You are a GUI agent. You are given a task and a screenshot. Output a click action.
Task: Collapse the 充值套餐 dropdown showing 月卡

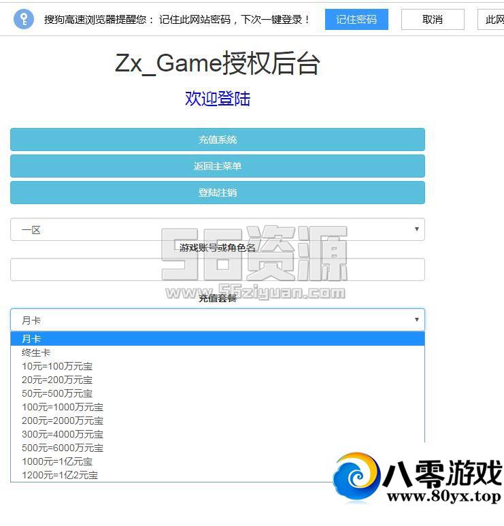pos(218,320)
